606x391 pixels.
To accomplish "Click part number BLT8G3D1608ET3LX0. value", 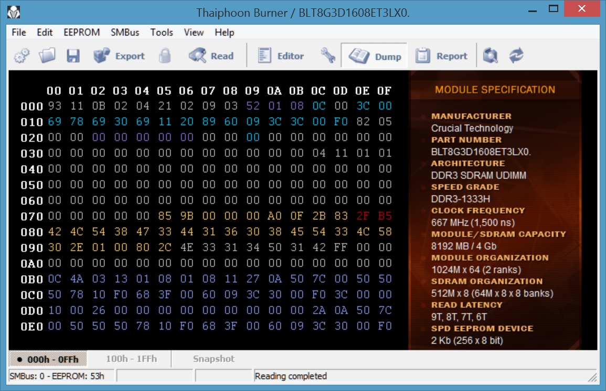I will click(481, 151).
